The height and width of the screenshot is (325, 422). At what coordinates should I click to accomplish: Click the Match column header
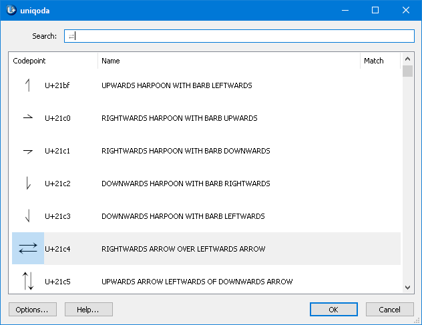(x=378, y=61)
